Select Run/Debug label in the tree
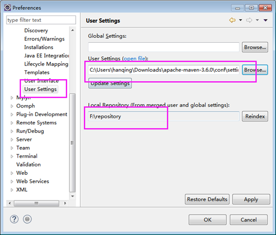Screen dimensions: 276x235 click(30, 131)
